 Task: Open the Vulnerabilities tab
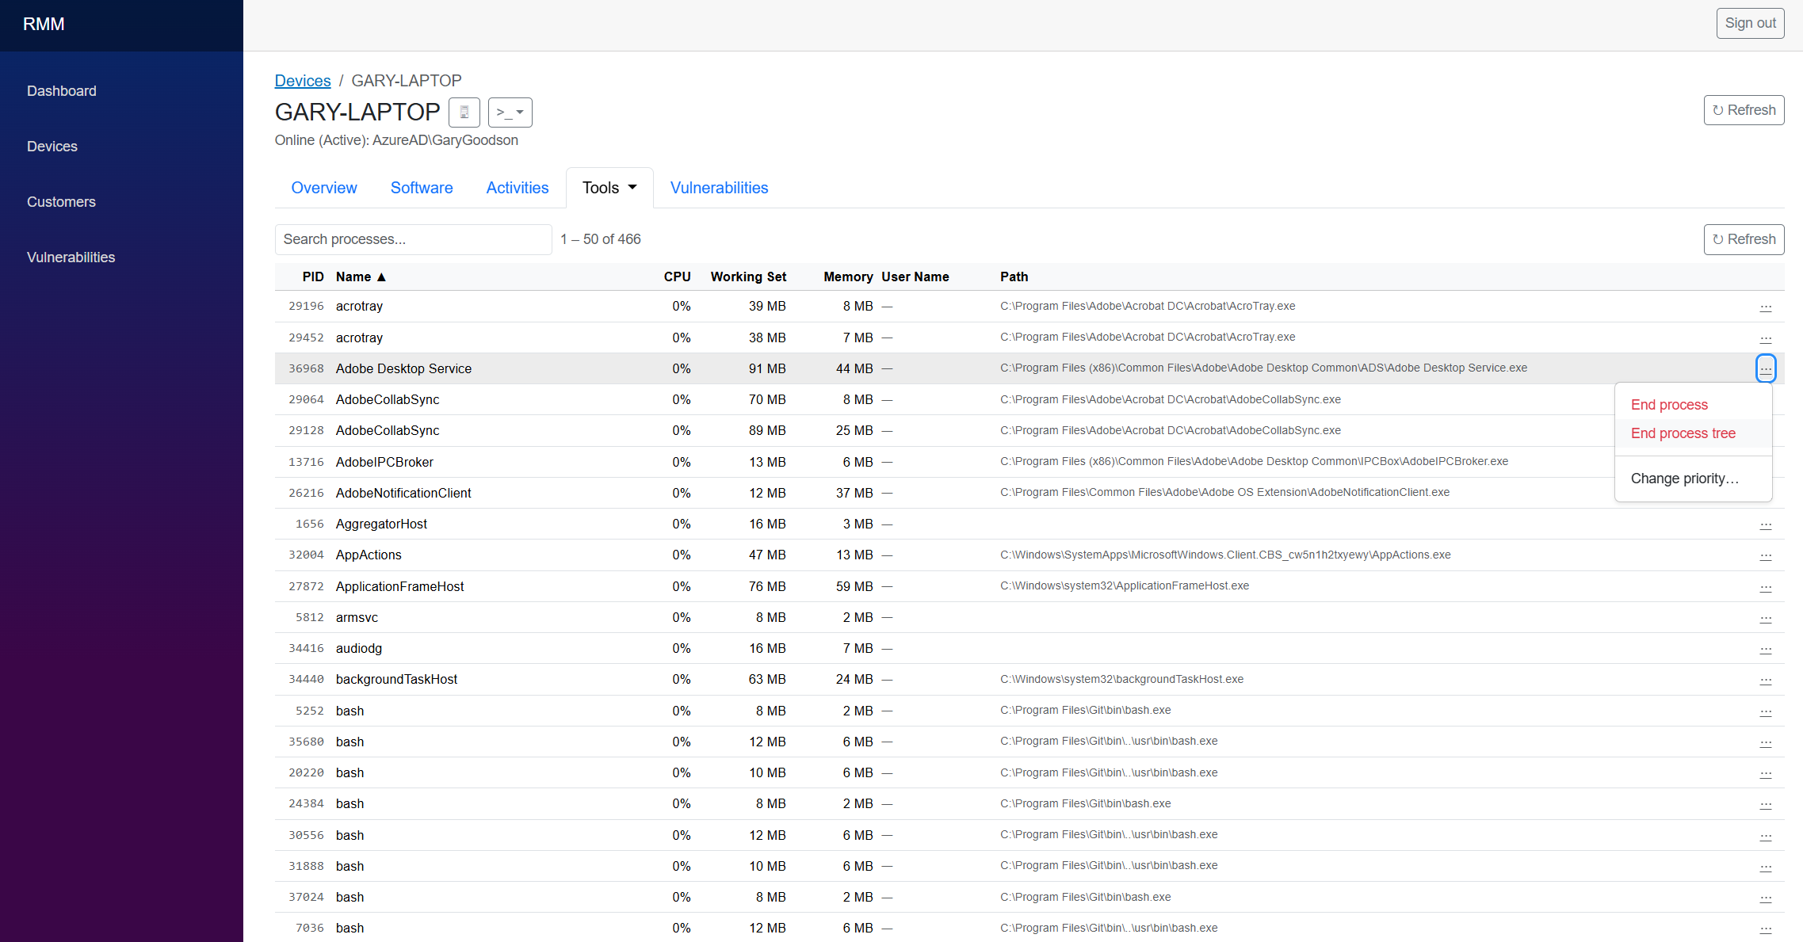[x=719, y=188]
